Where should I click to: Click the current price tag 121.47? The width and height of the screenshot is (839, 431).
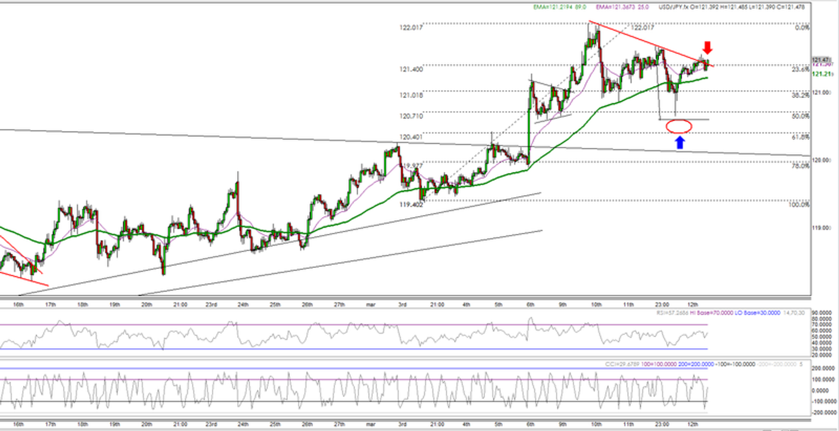(820, 59)
